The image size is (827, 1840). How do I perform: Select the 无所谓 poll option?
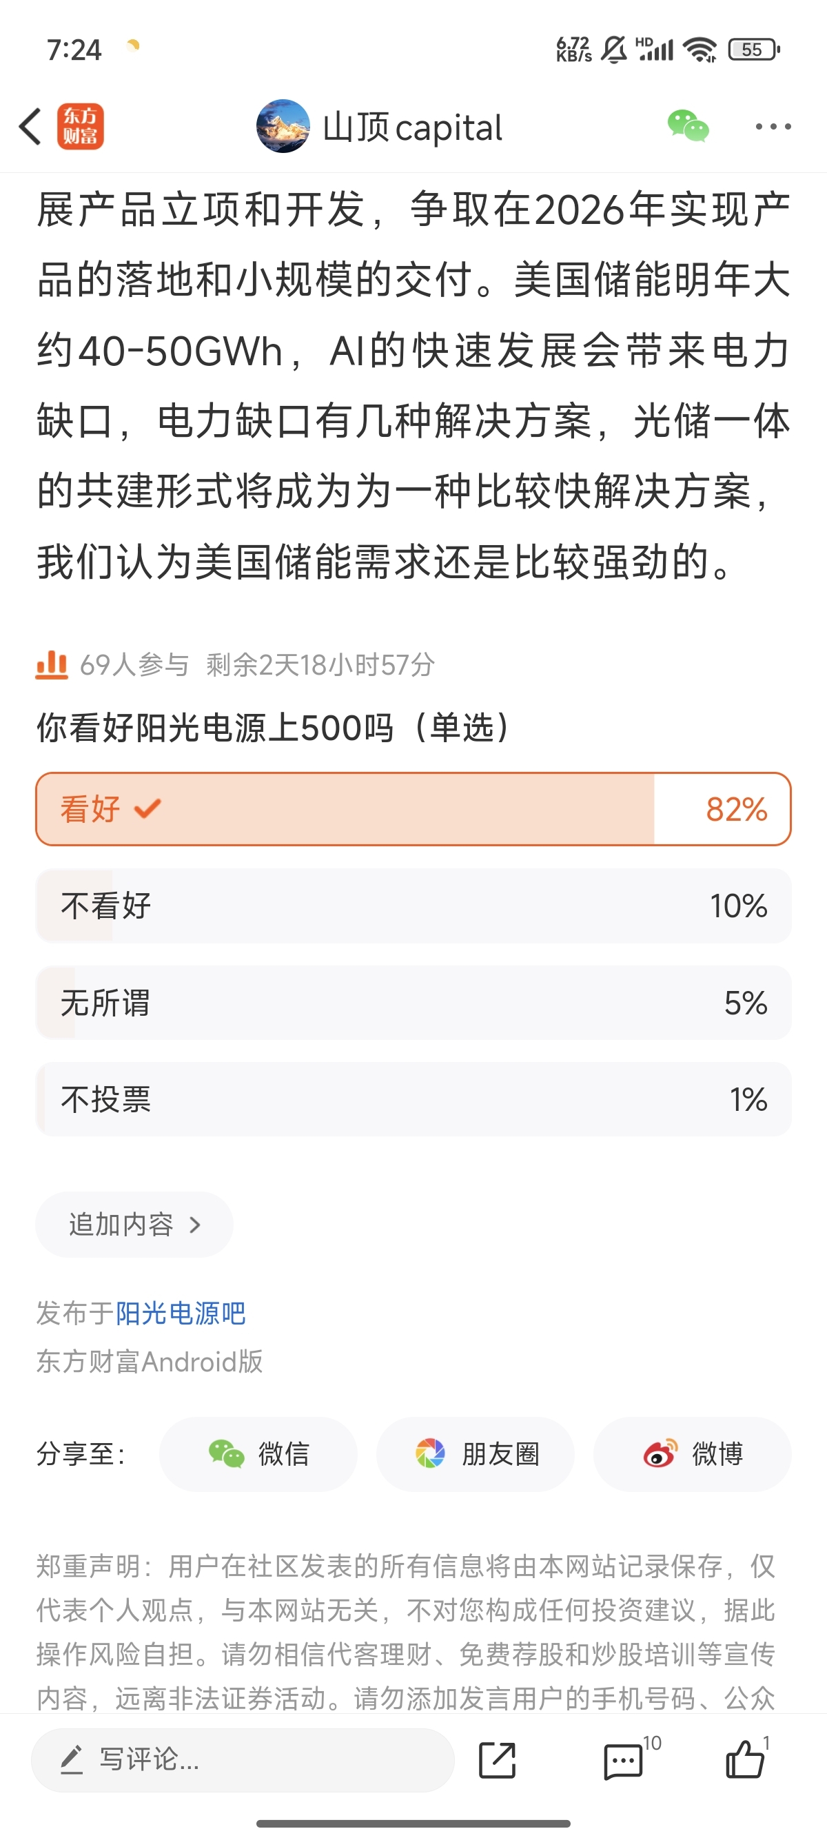point(413,1002)
